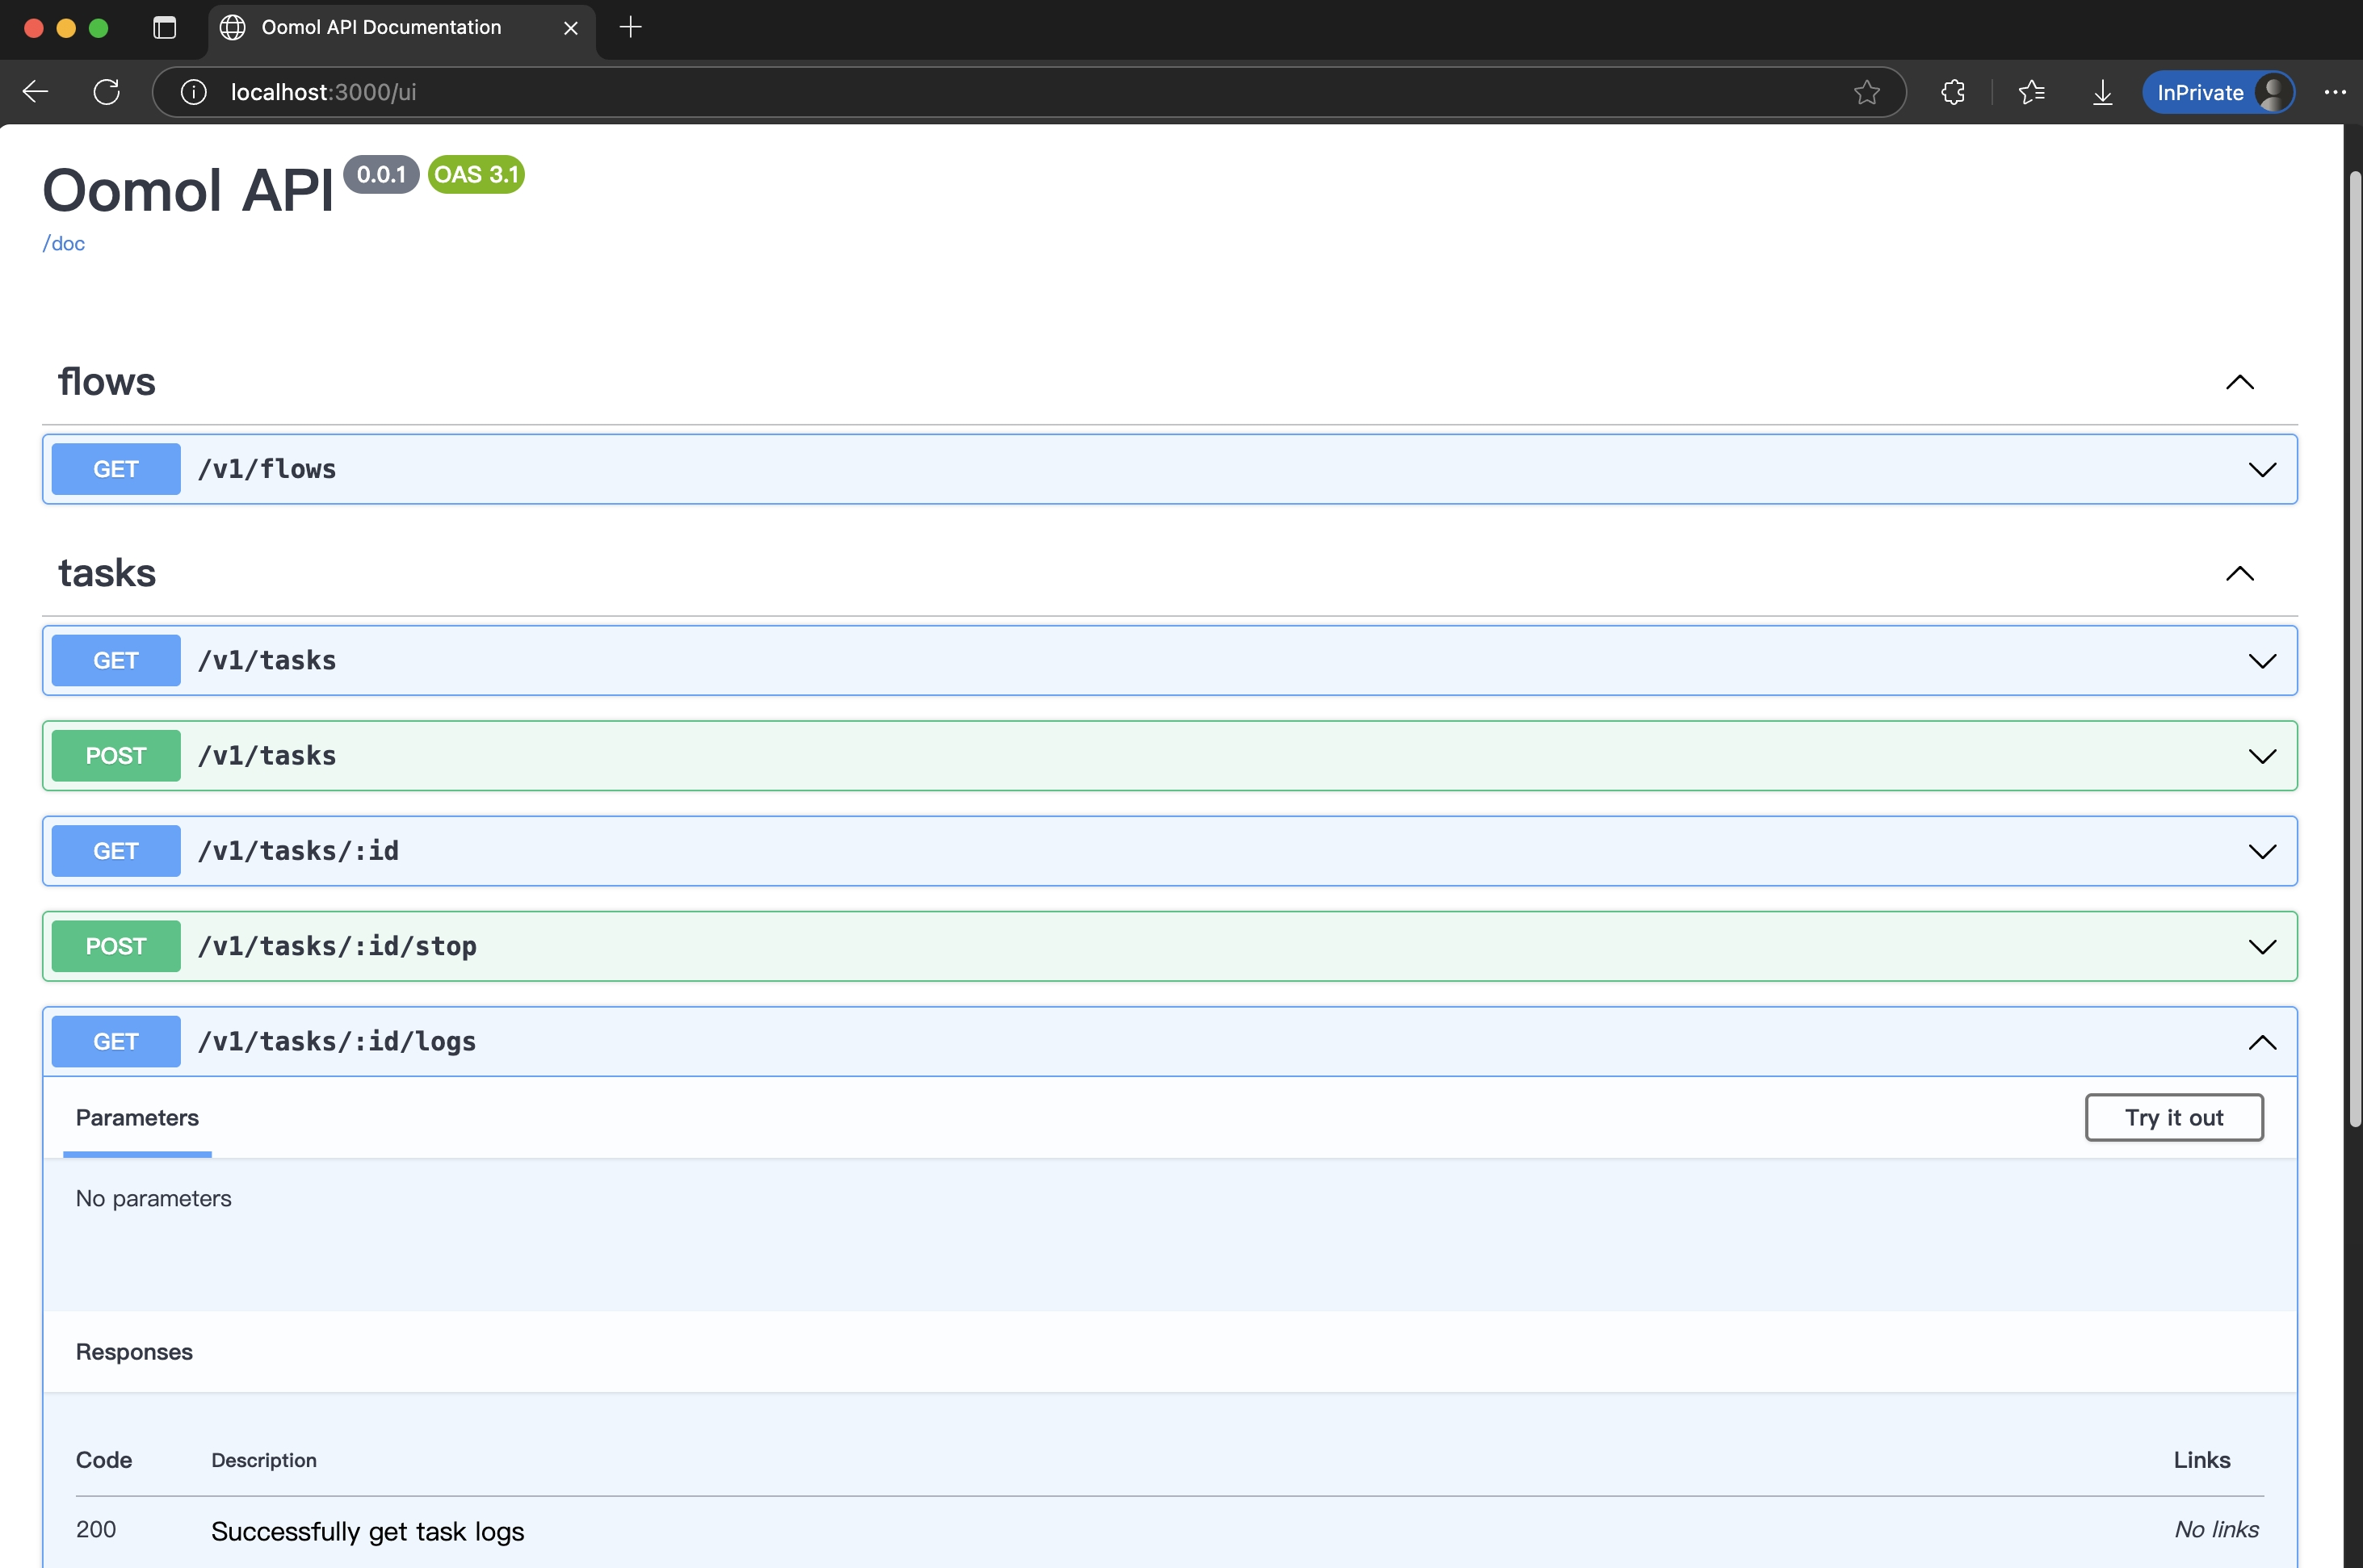
Task: Select the Oomol API Documentation tab
Action: click(x=381, y=27)
